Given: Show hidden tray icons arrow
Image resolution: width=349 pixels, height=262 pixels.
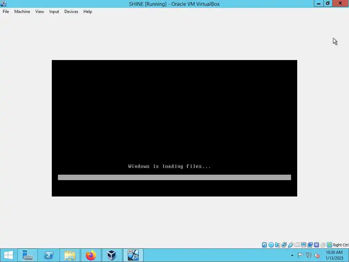Looking at the screenshot, I should click(x=292, y=255).
